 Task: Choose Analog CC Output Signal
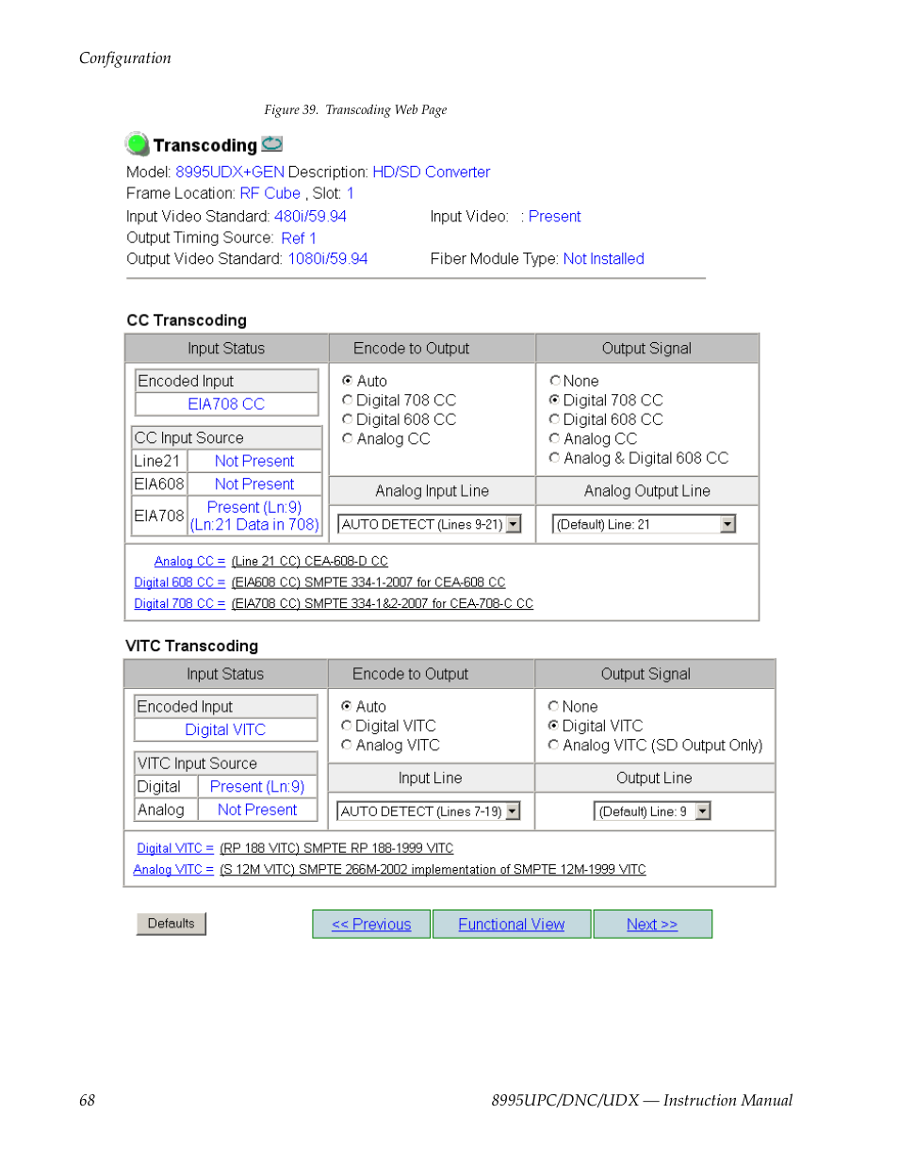(555, 438)
